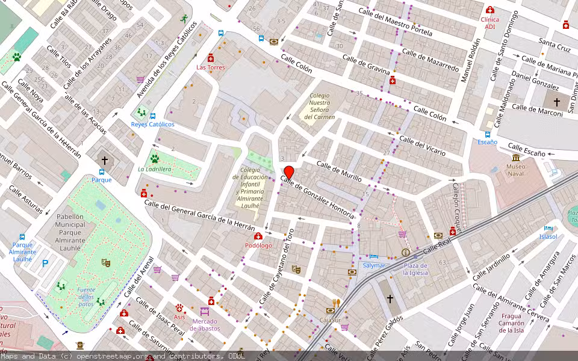Select the Calle de González Hontoria street label

click(317, 197)
